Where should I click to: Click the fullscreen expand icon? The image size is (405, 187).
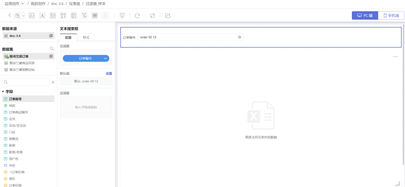coord(152,16)
